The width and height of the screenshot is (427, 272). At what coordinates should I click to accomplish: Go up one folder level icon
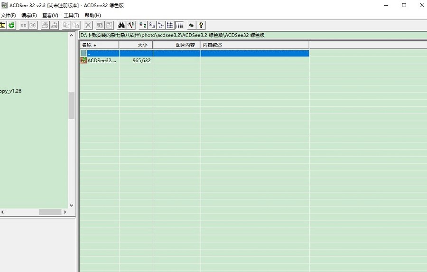pyautogui.click(x=2, y=25)
